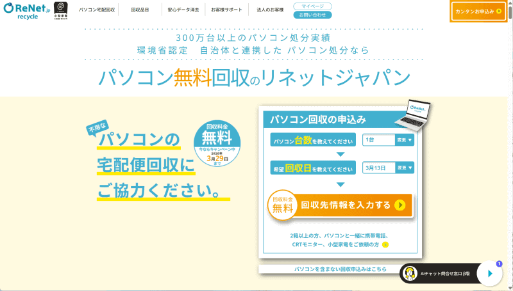The height and width of the screenshot is (291, 513).
Task: Click the round blue play arrow chat button
Action: 489,273
